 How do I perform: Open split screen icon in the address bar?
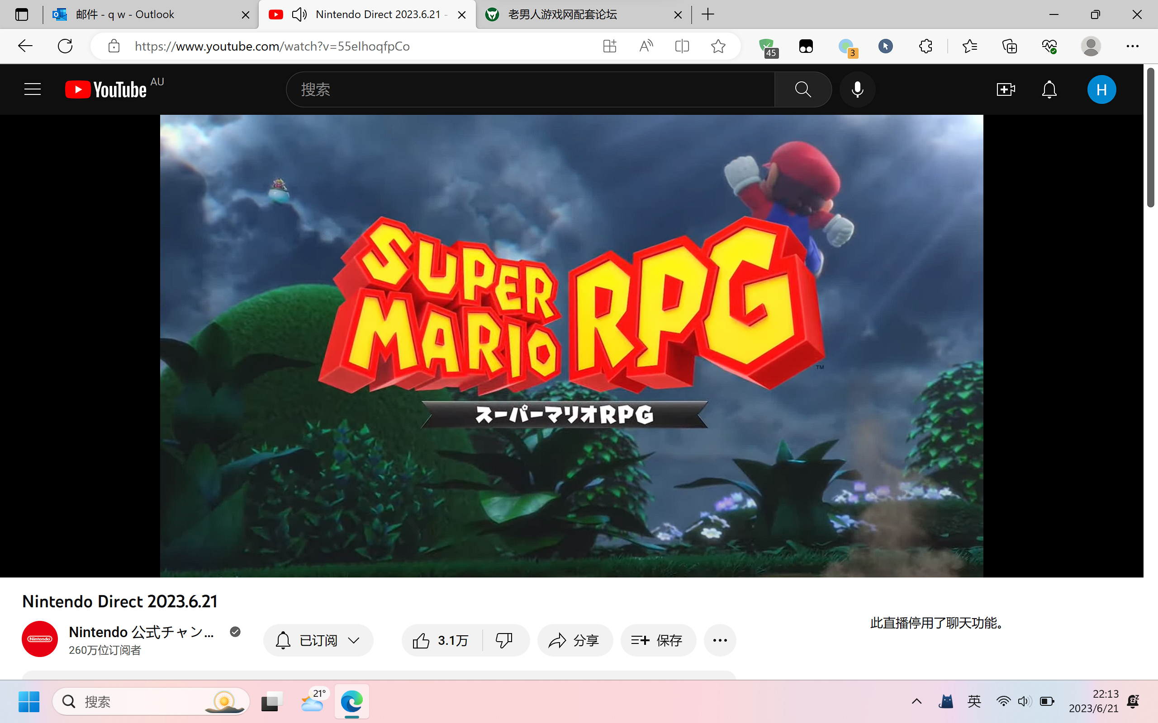682,46
